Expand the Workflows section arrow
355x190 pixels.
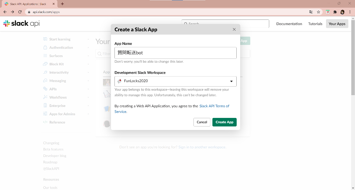88,97
